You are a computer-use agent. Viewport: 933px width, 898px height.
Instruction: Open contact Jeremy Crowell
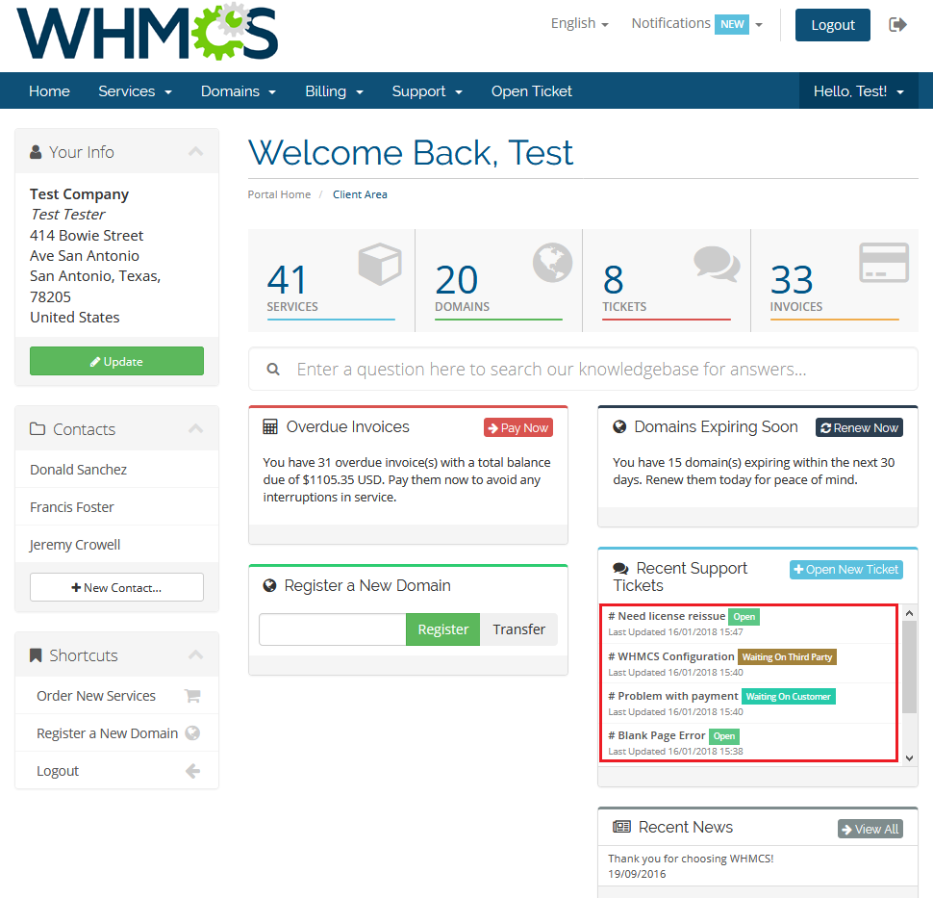[116, 544]
